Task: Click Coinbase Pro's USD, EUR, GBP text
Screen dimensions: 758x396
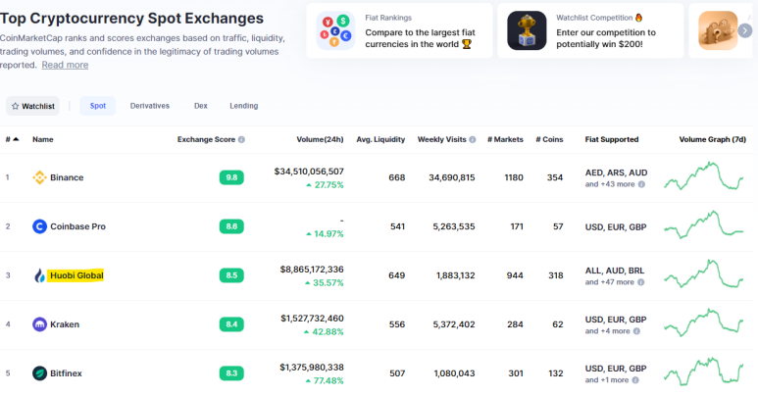Action: [616, 226]
